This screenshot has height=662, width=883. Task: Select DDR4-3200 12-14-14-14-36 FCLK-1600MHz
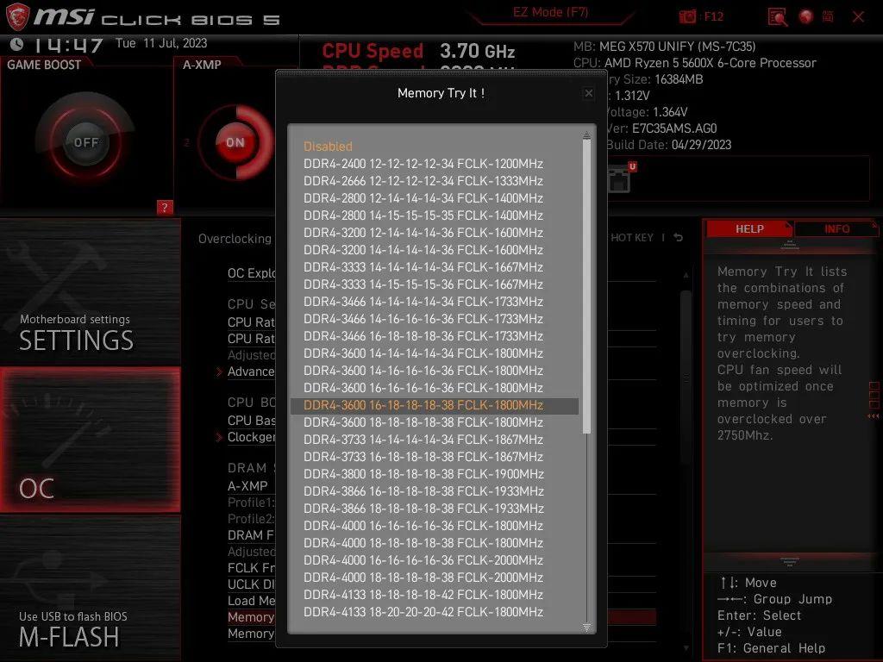[x=423, y=233]
